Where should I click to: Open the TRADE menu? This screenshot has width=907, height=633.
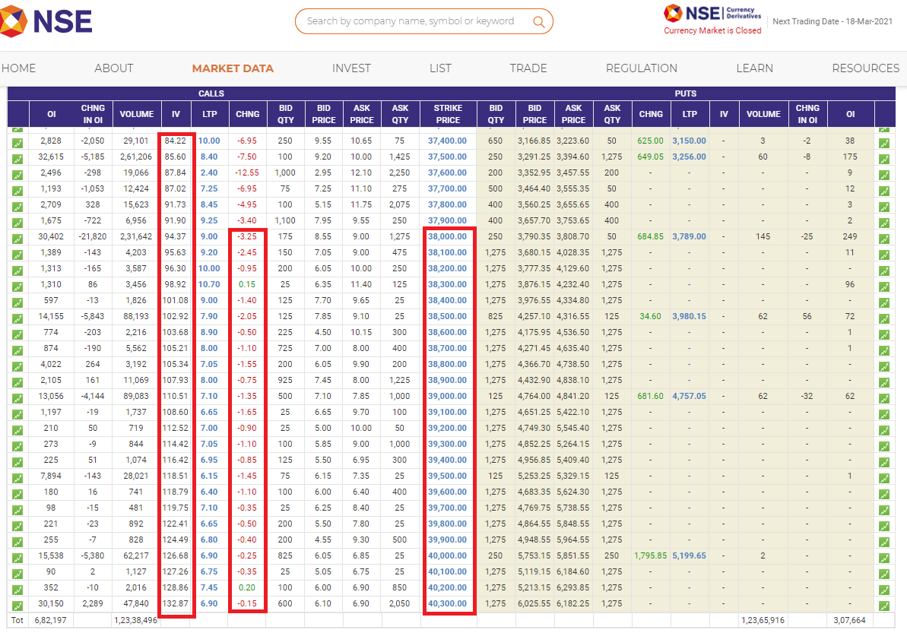(528, 68)
